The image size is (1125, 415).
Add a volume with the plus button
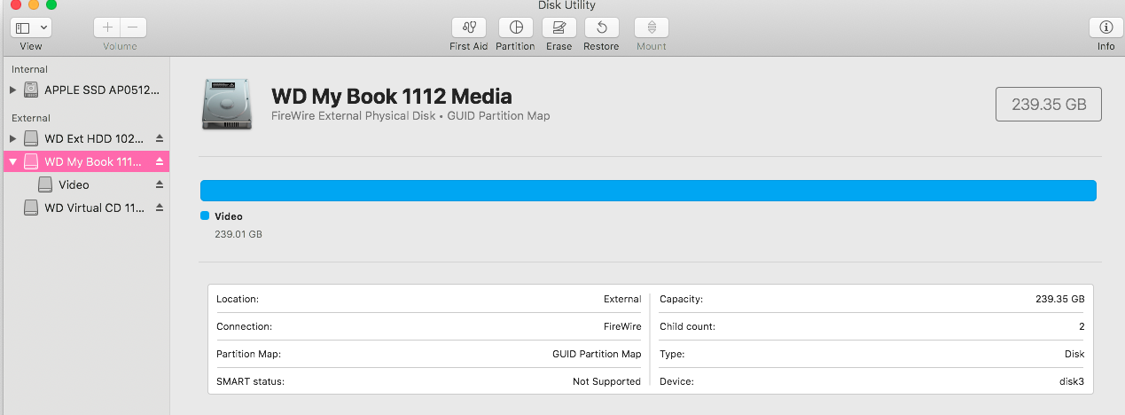pos(107,27)
